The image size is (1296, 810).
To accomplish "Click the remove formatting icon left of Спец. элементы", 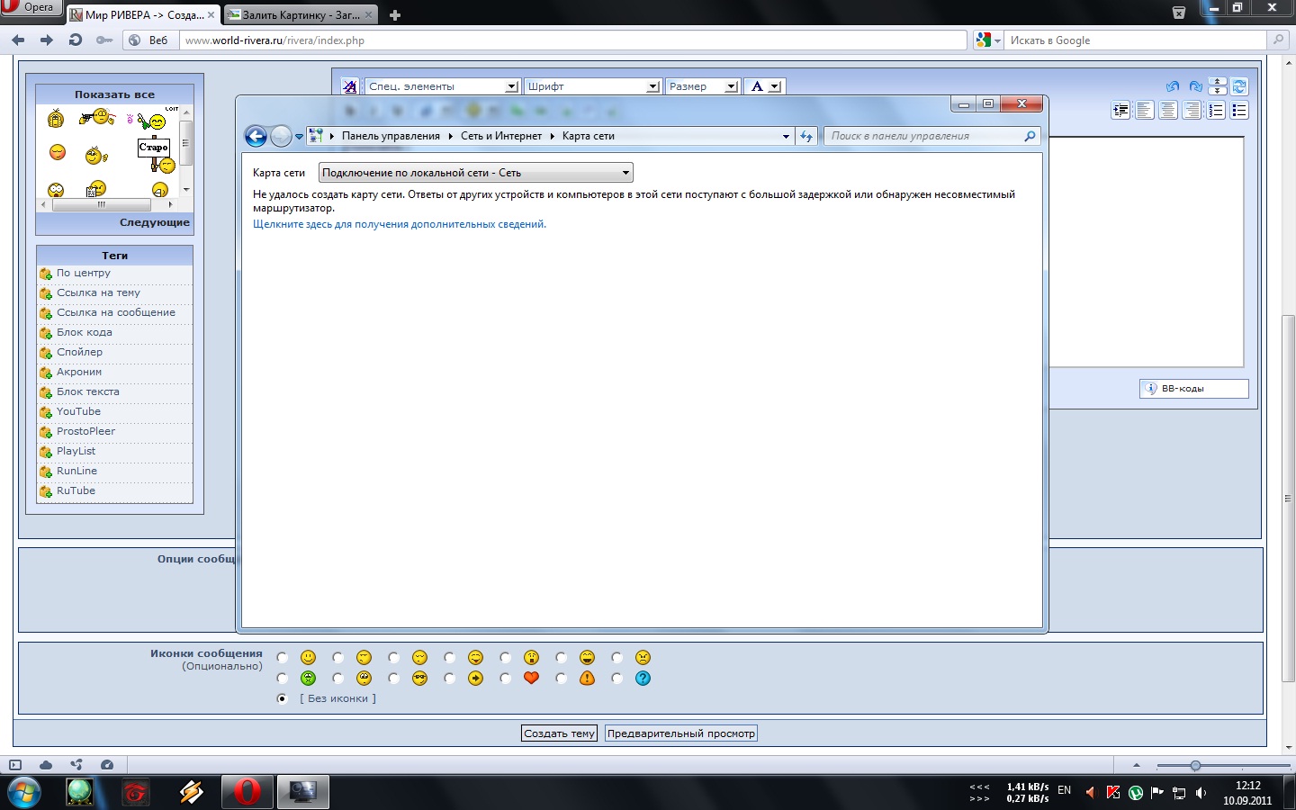I will (350, 86).
